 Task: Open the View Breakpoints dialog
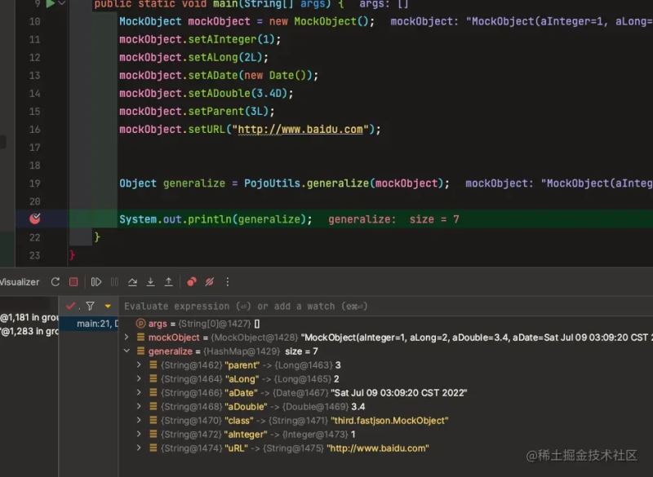[x=192, y=282]
